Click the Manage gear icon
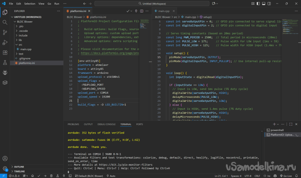The width and height of the screenshot is (301, 178). point(5,168)
